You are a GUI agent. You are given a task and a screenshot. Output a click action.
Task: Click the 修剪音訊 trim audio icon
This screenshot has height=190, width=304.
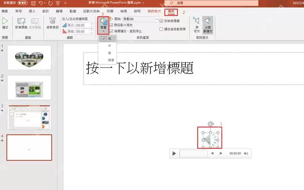tap(52, 23)
